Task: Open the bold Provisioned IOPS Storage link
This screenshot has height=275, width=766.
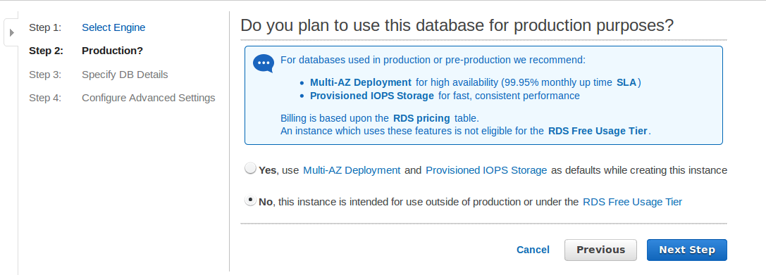Action: tap(372, 96)
